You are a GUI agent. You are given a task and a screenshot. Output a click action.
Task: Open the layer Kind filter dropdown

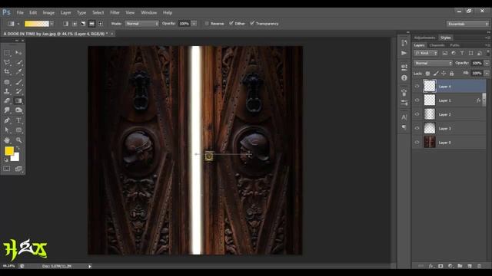(x=426, y=53)
